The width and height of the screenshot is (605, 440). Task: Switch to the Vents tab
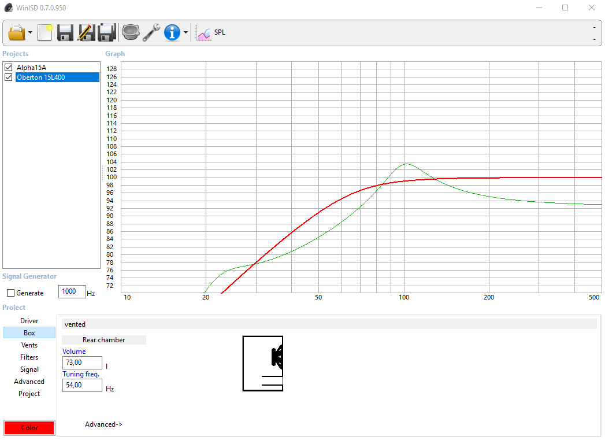coord(29,345)
